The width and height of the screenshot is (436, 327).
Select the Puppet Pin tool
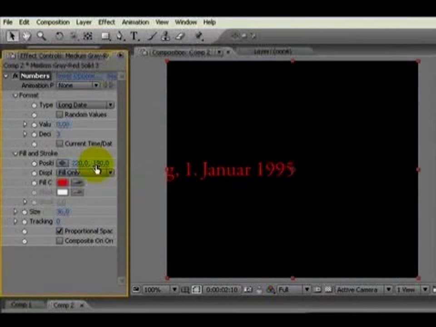(199, 36)
